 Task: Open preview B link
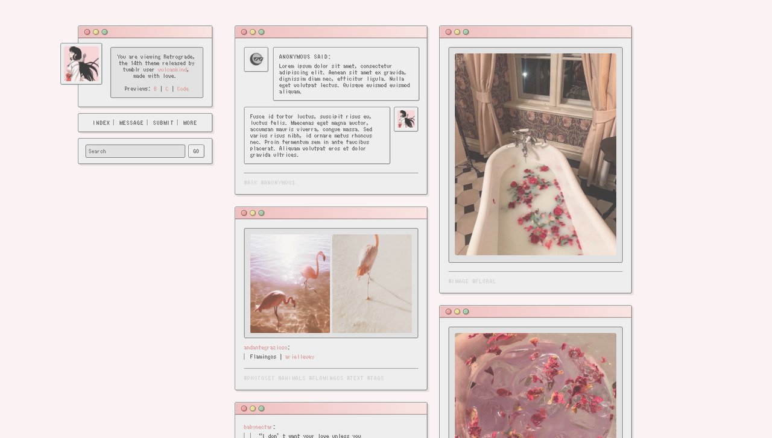coord(155,89)
